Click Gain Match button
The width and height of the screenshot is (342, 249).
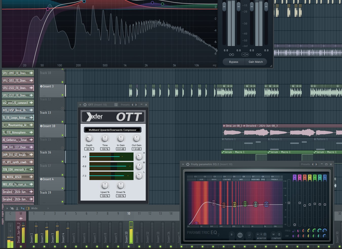[x=256, y=62]
